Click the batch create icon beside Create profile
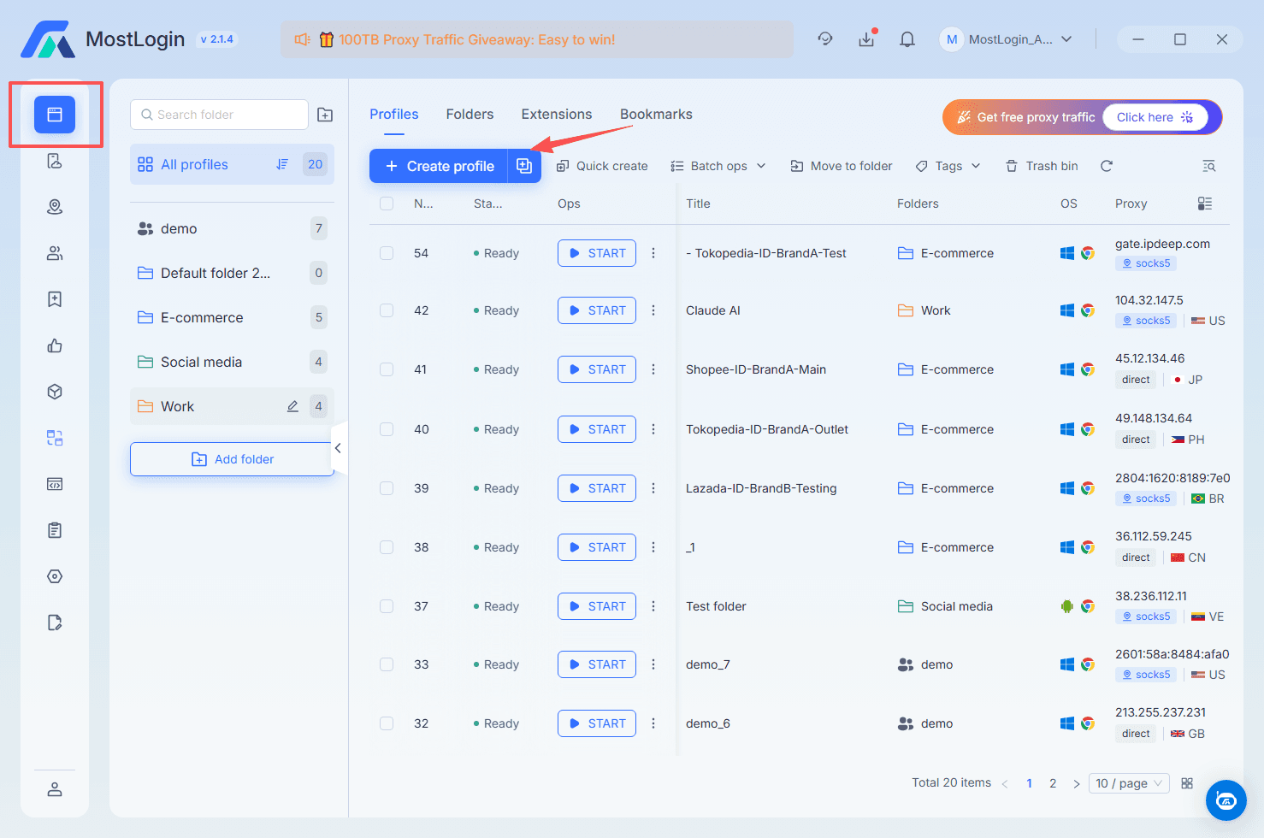This screenshot has height=838, width=1264. coord(524,166)
